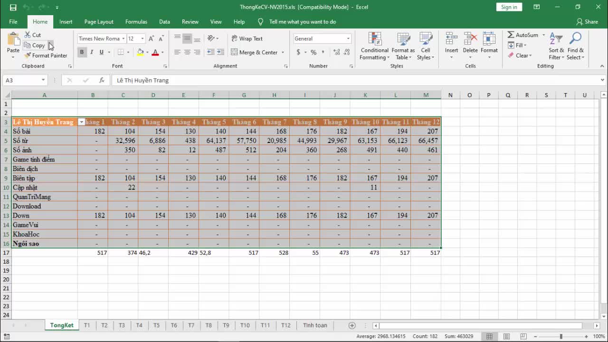Viewport: 608px width, 342px height.
Task: Toggle Italic formatting
Action: pos(92,52)
